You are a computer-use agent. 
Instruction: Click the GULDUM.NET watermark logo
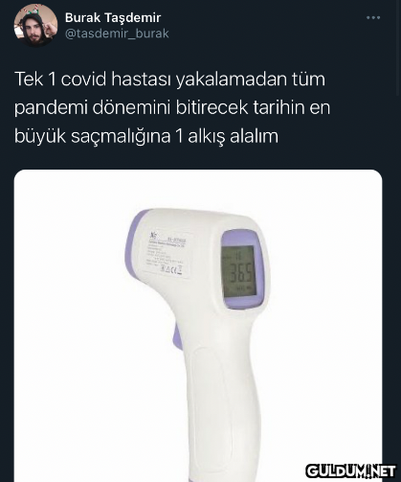point(350,471)
